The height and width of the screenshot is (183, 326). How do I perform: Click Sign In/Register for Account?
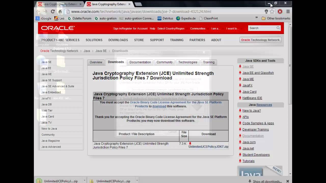pos(130,28)
